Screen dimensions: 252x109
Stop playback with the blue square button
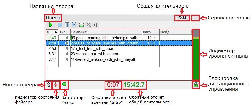pyautogui.click(x=60, y=25)
